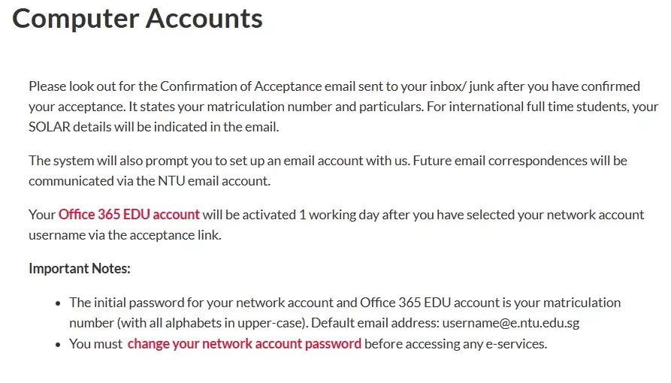The image size is (671, 383).
Task: Click 'username via the acceptance link' text
Action: click(x=125, y=235)
